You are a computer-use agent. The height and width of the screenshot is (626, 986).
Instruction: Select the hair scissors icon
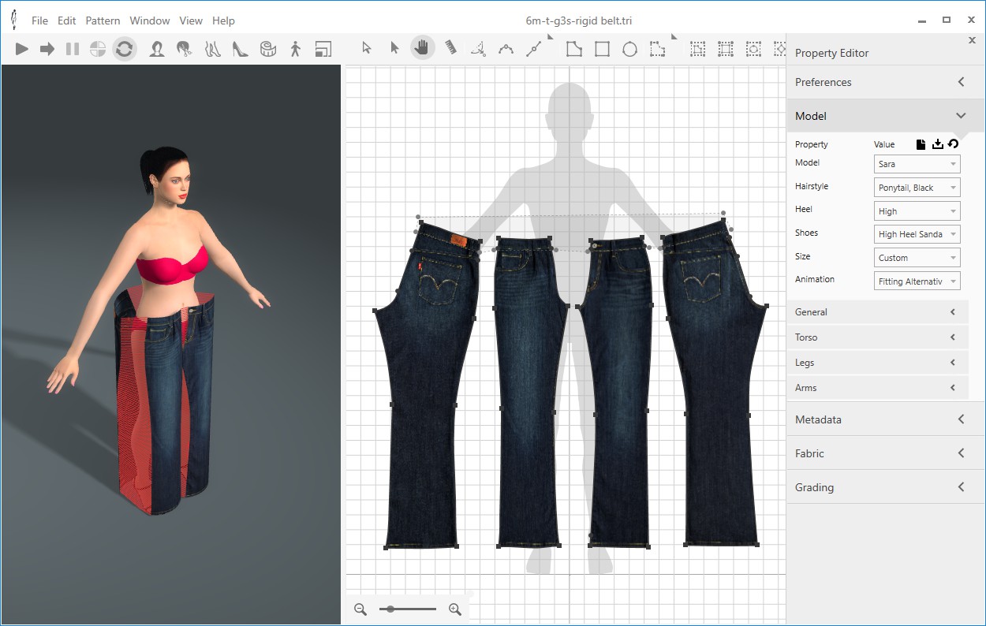click(185, 49)
